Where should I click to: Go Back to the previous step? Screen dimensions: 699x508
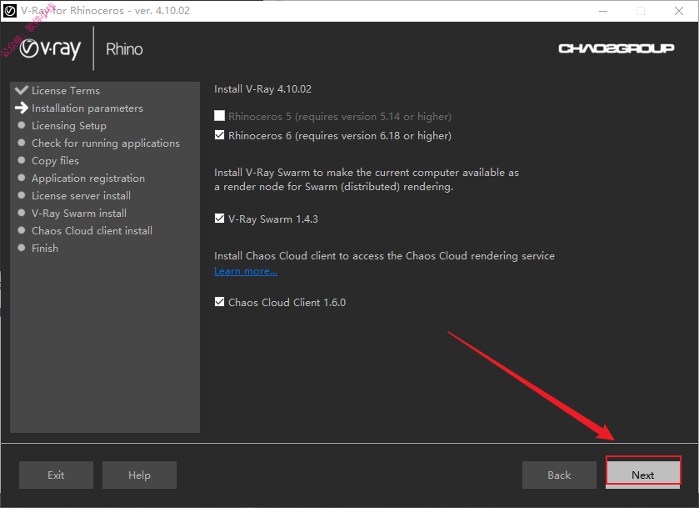559,475
